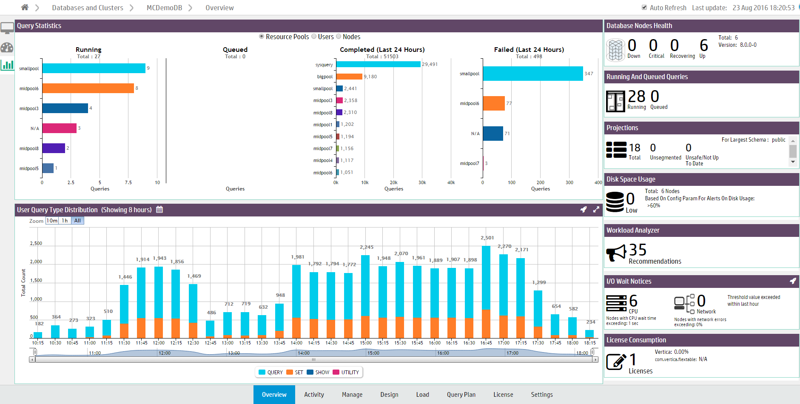
Task: Select the Users radio button
Action: (314, 37)
